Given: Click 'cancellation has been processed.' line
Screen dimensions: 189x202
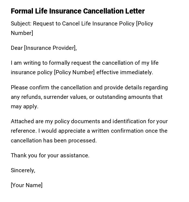Looking at the screenshot, I should pos(54,141).
